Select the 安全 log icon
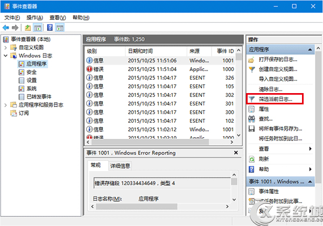Image resolution: width=323 pixels, height=226 pixels. pyautogui.click(x=21, y=72)
